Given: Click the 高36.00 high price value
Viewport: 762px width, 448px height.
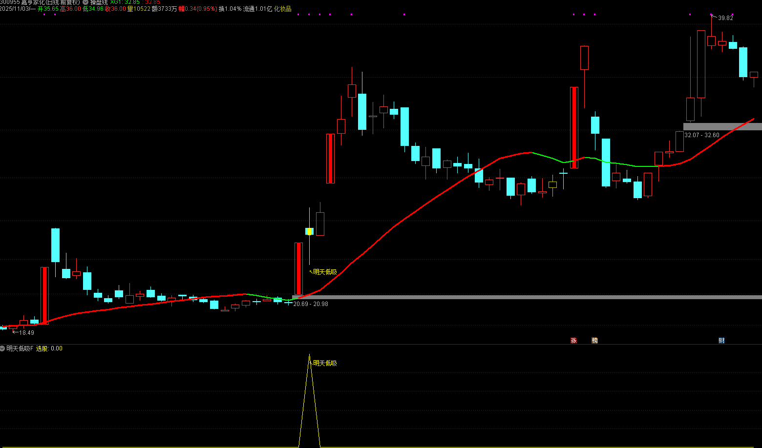Looking at the screenshot, I should pyautogui.click(x=70, y=9).
